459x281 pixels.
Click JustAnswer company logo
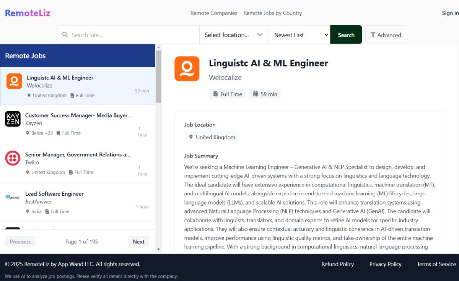pos(13,197)
